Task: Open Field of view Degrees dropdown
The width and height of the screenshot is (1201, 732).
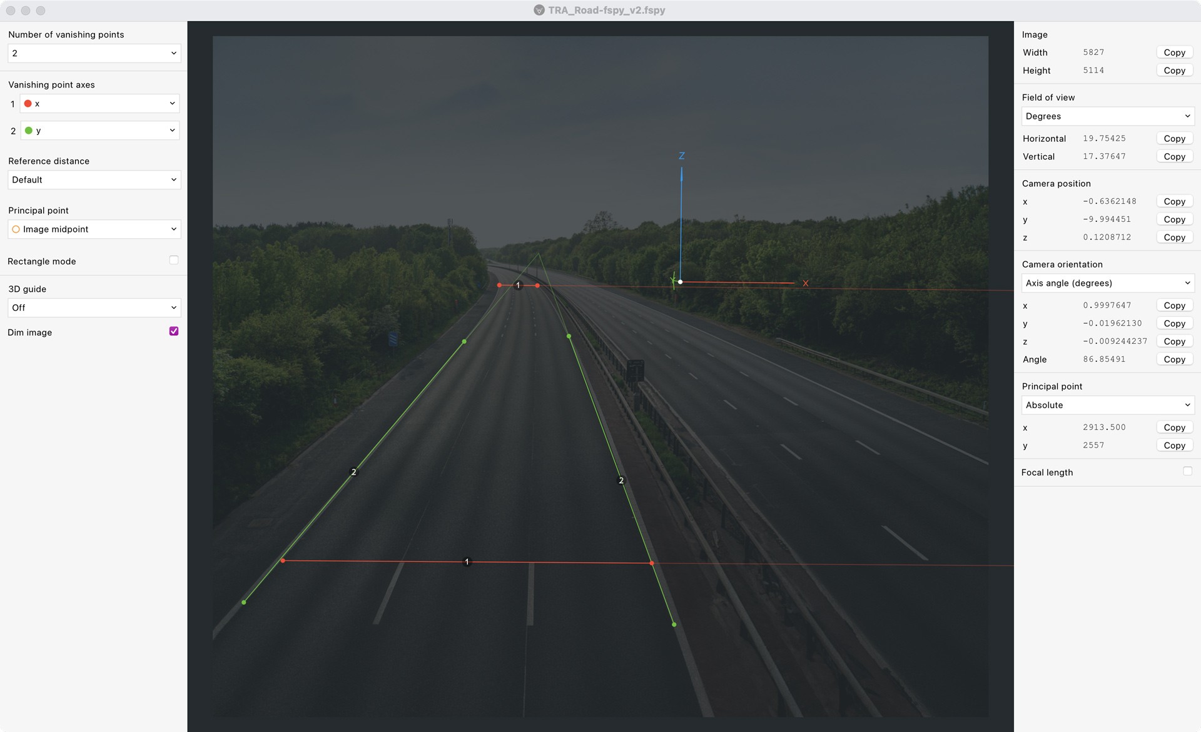Action: (1107, 116)
